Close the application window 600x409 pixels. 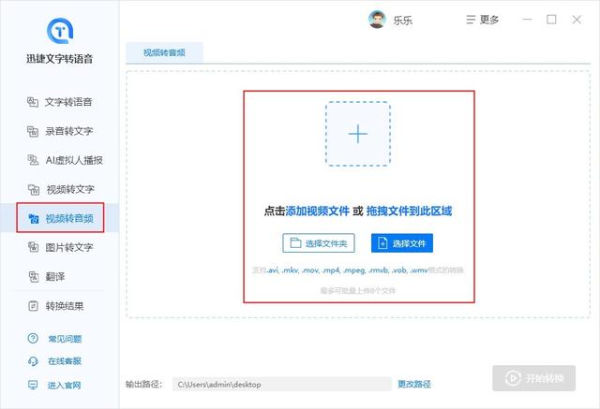coord(577,20)
